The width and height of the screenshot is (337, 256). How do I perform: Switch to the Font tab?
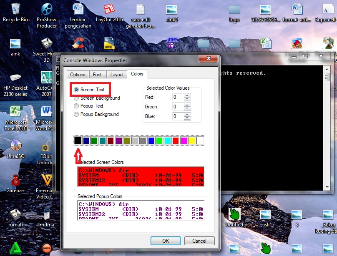pos(97,75)
